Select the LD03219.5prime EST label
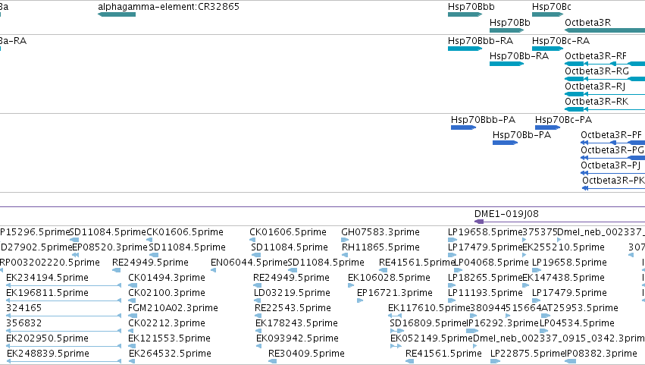This screenshot has height=365, width=645. 292,294
